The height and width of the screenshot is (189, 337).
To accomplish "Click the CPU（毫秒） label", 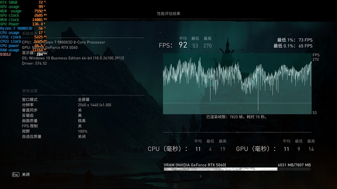I will pos(167,149).
